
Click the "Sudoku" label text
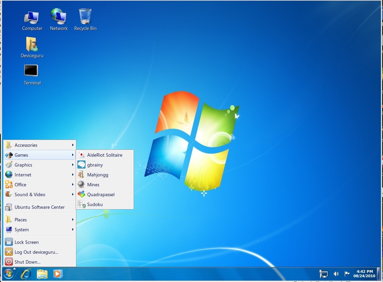[x=95, y=204]
